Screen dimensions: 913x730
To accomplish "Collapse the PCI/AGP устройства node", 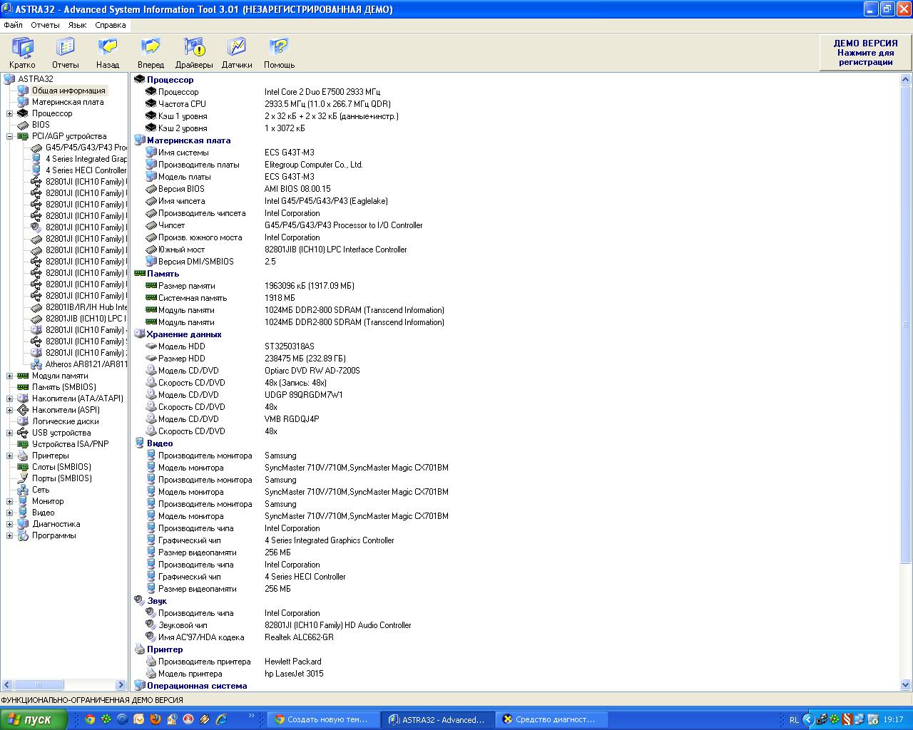I will (10, 136).
